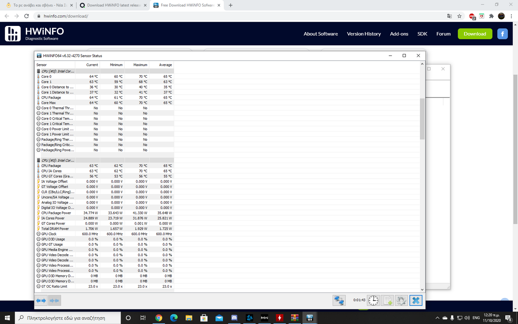Image resolution: width=518 pixels, height=324 pixels.
Task: Select the GPU Clock sensor row
Action: [105, 234]
